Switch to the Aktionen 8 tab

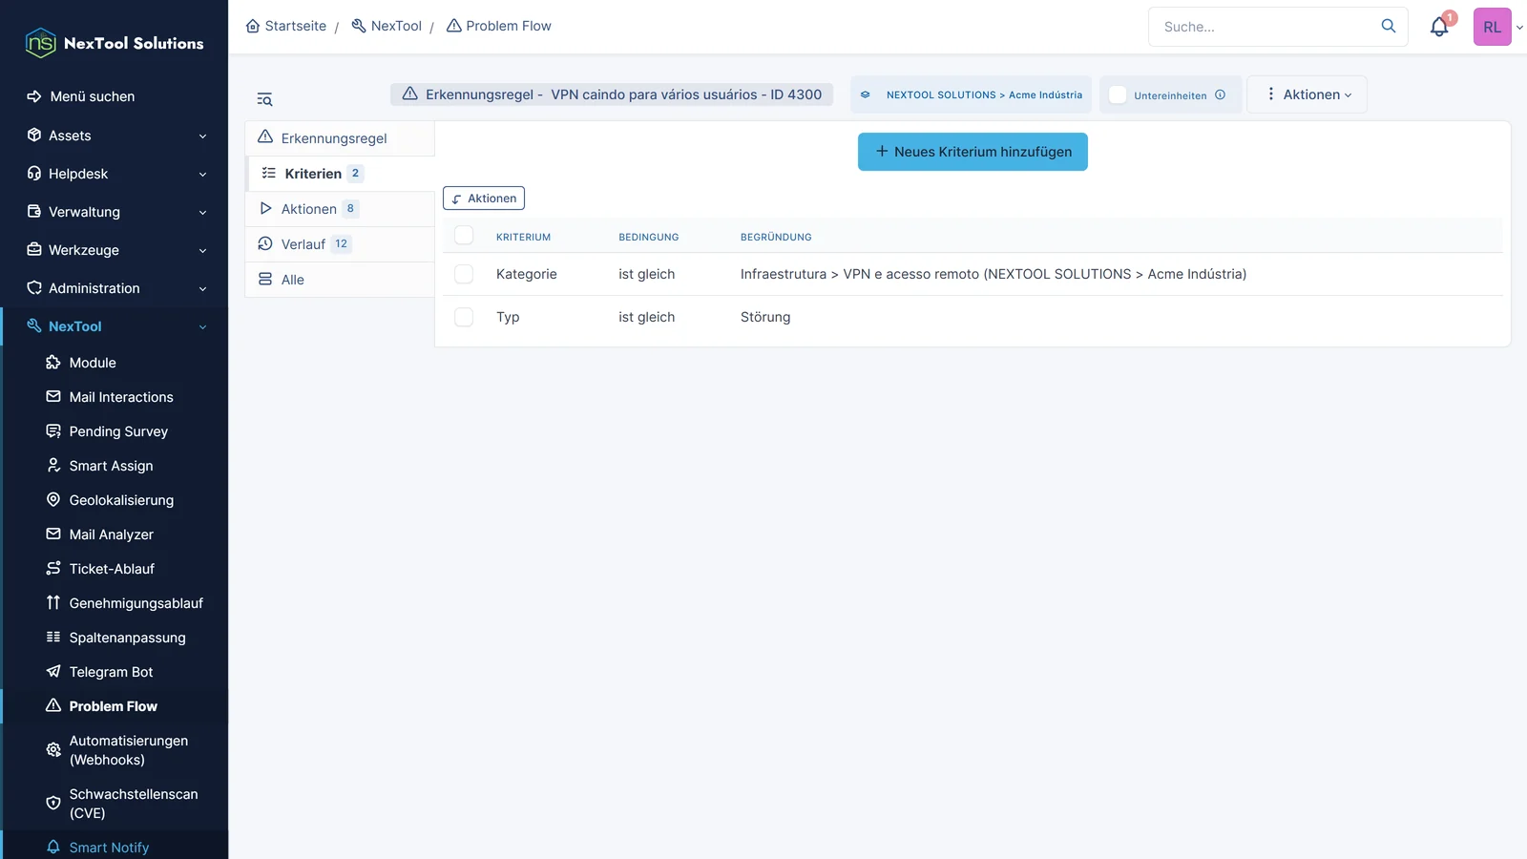(340, 209)
